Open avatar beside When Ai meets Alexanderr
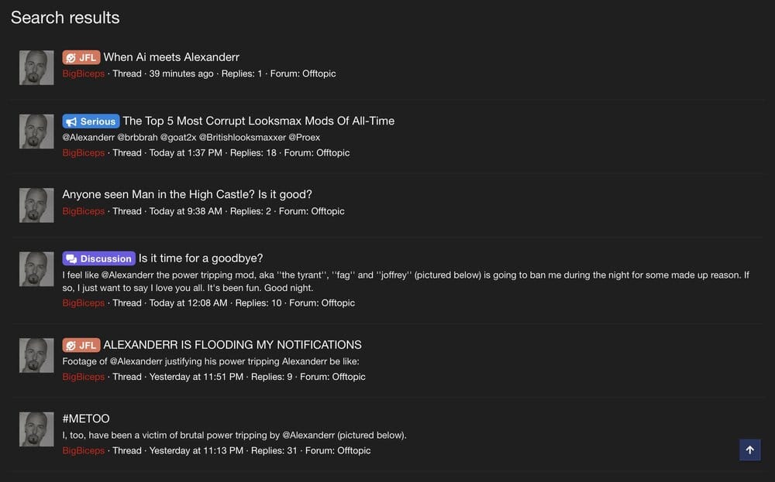The image size is (775, 482). (36, 67)
